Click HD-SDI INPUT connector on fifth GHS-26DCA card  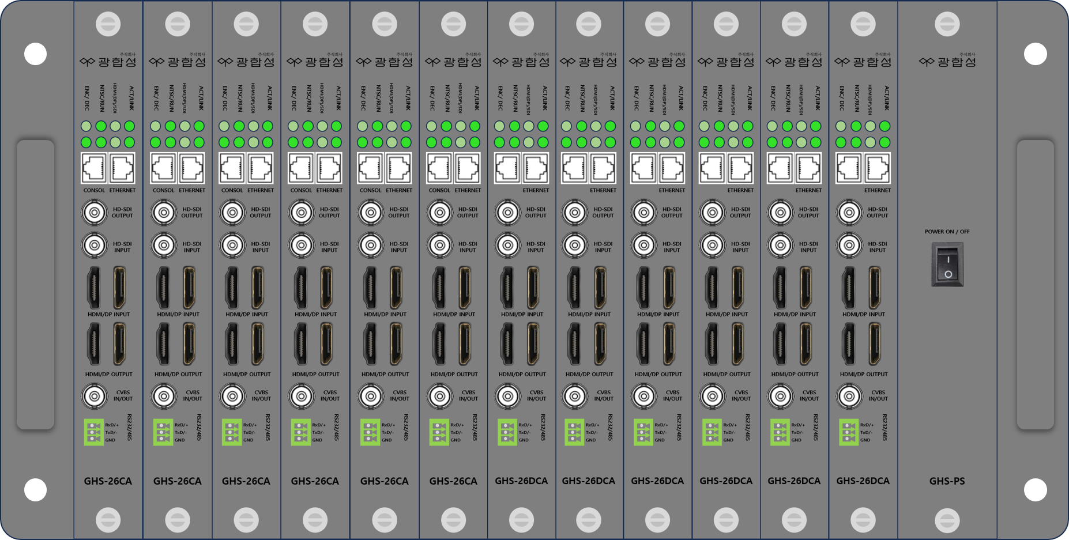coord(781,246)
